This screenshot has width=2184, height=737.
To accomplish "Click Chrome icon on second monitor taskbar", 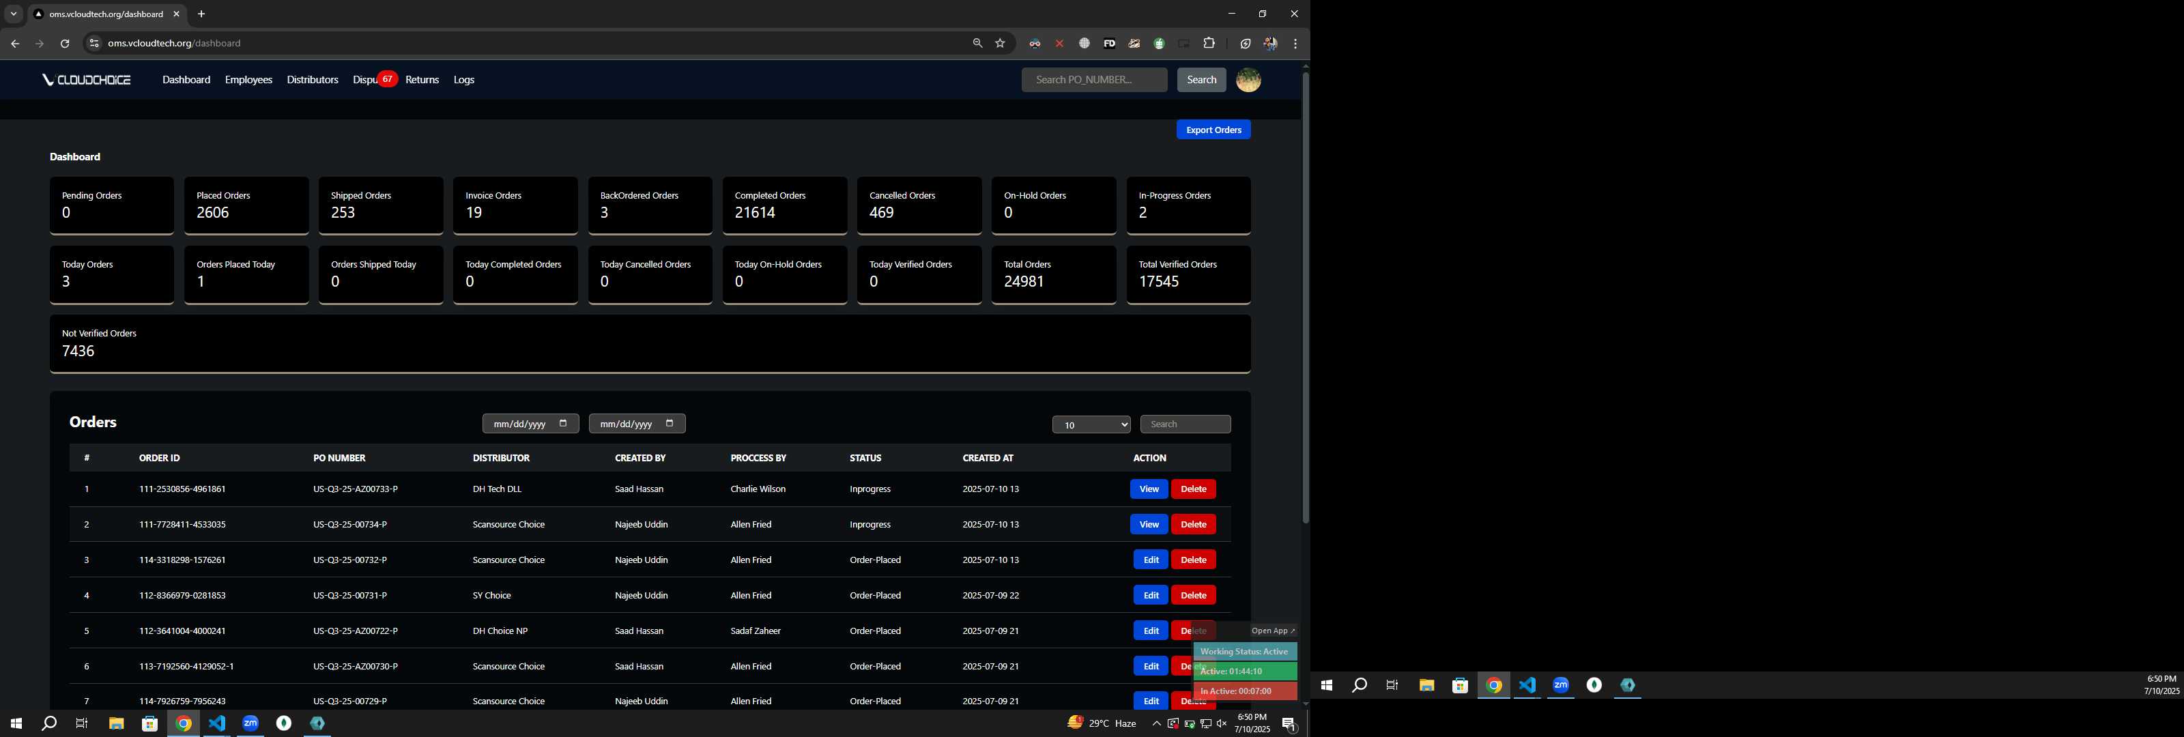I will pos(1494,685).
